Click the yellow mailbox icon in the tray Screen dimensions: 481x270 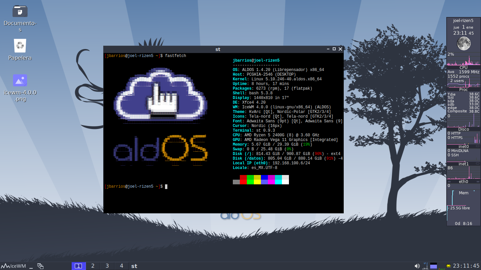tap(448, 266)
